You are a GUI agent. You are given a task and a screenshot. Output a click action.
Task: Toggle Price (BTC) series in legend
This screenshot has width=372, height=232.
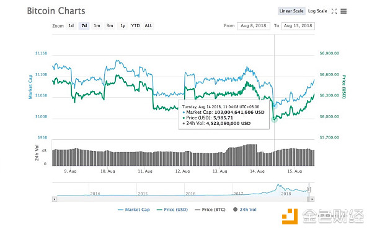coord(210,210)
